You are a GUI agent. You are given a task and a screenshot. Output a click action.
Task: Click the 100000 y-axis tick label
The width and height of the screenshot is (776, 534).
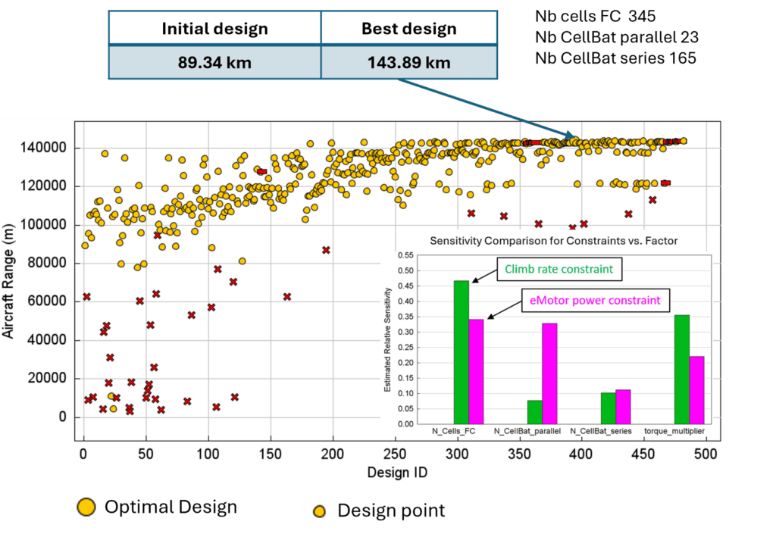[43, 224]
